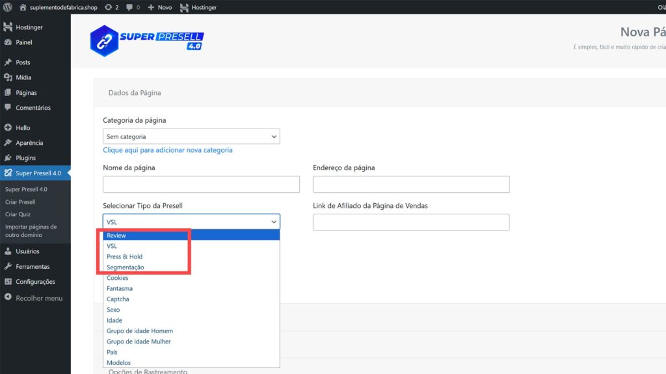Click the link to add new category
Screen dimensions: 666x374
coord(167,149)
